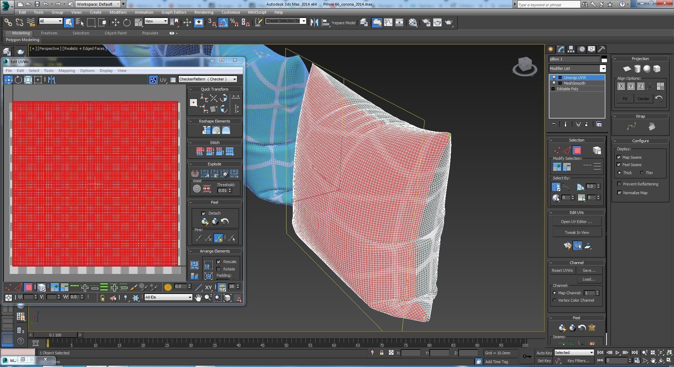This screenshot has width=674, height=367.
Task: Click the Weld Threshold value field
Action: (222, 190)
